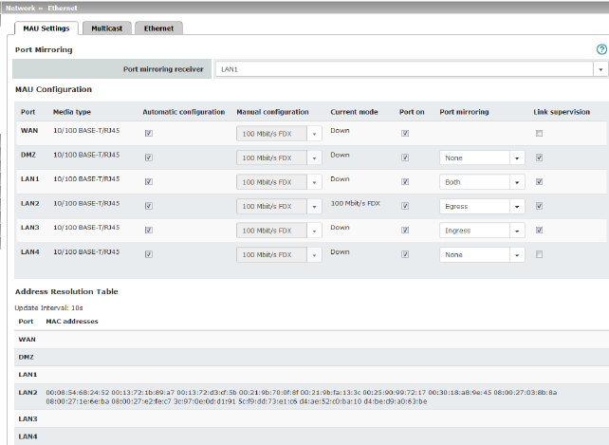Click the MAC addresses column header
Image resolution: width=609 pixels, height=445 pixels.
72,322
